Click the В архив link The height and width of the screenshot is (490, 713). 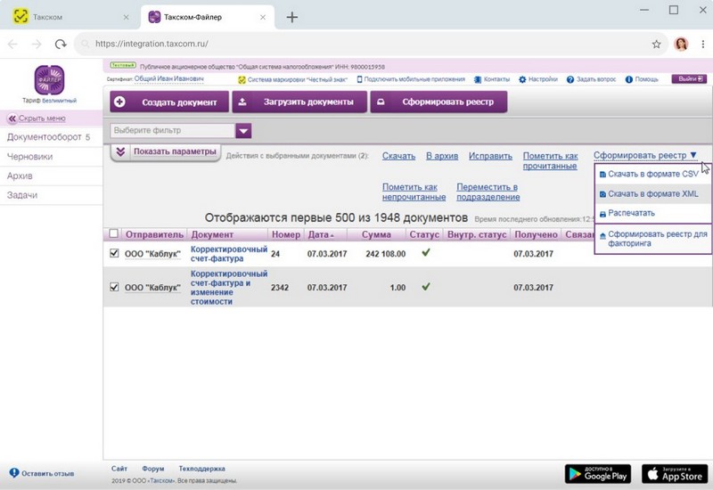click(442, 156)
